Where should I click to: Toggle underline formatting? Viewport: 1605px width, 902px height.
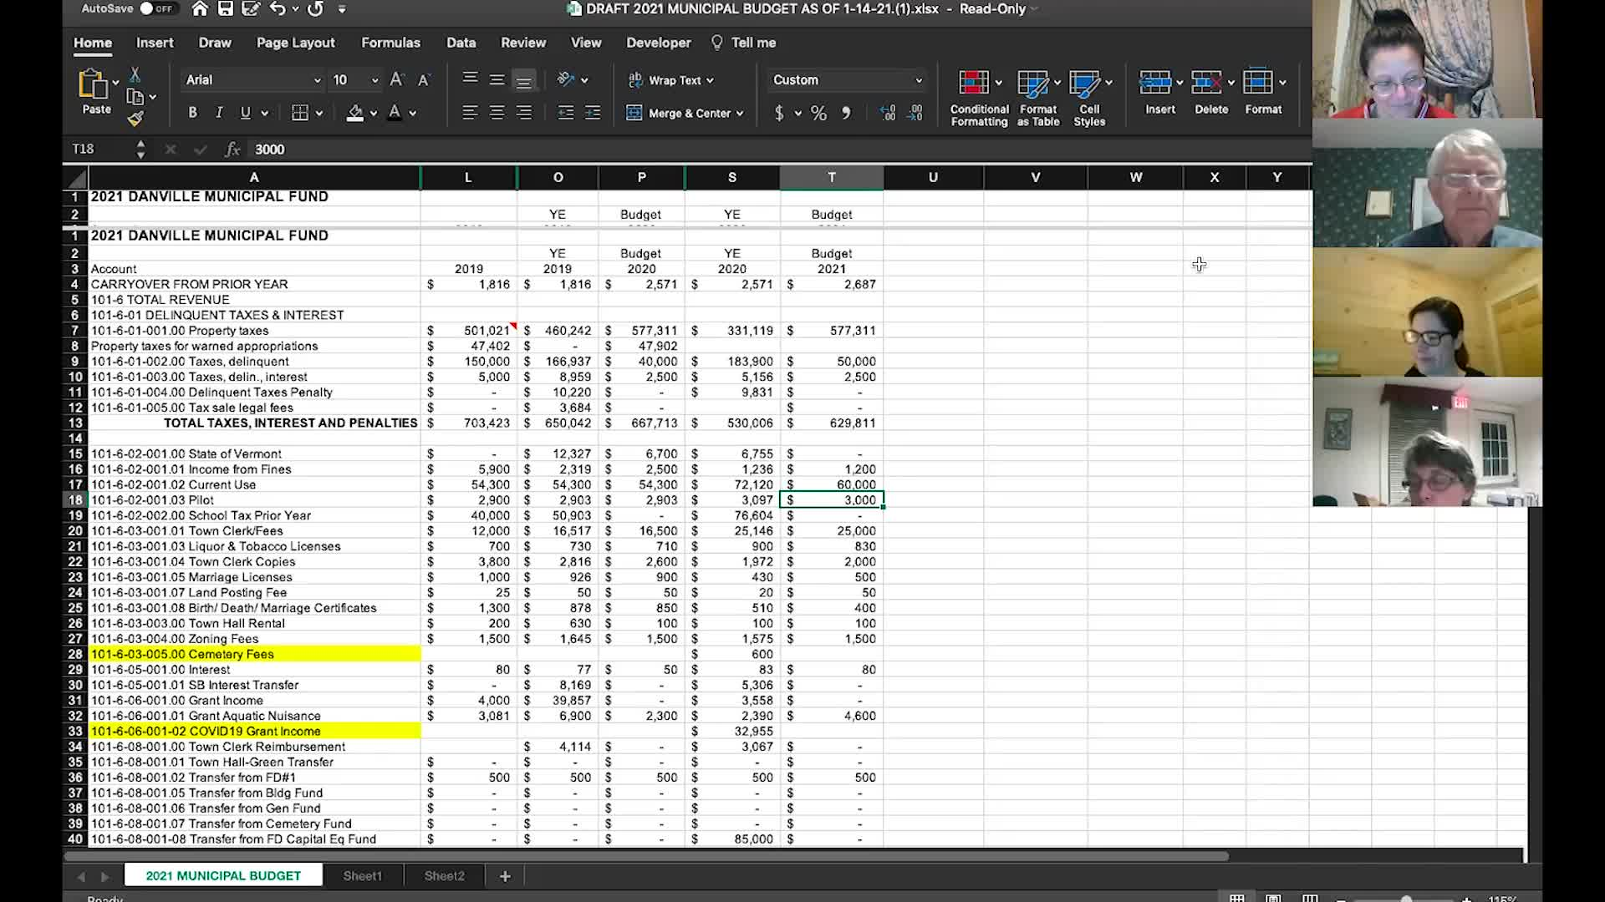tap(245, 113)
